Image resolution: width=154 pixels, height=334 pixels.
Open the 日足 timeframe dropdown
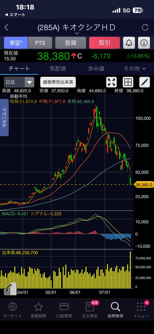click(19, 82)
